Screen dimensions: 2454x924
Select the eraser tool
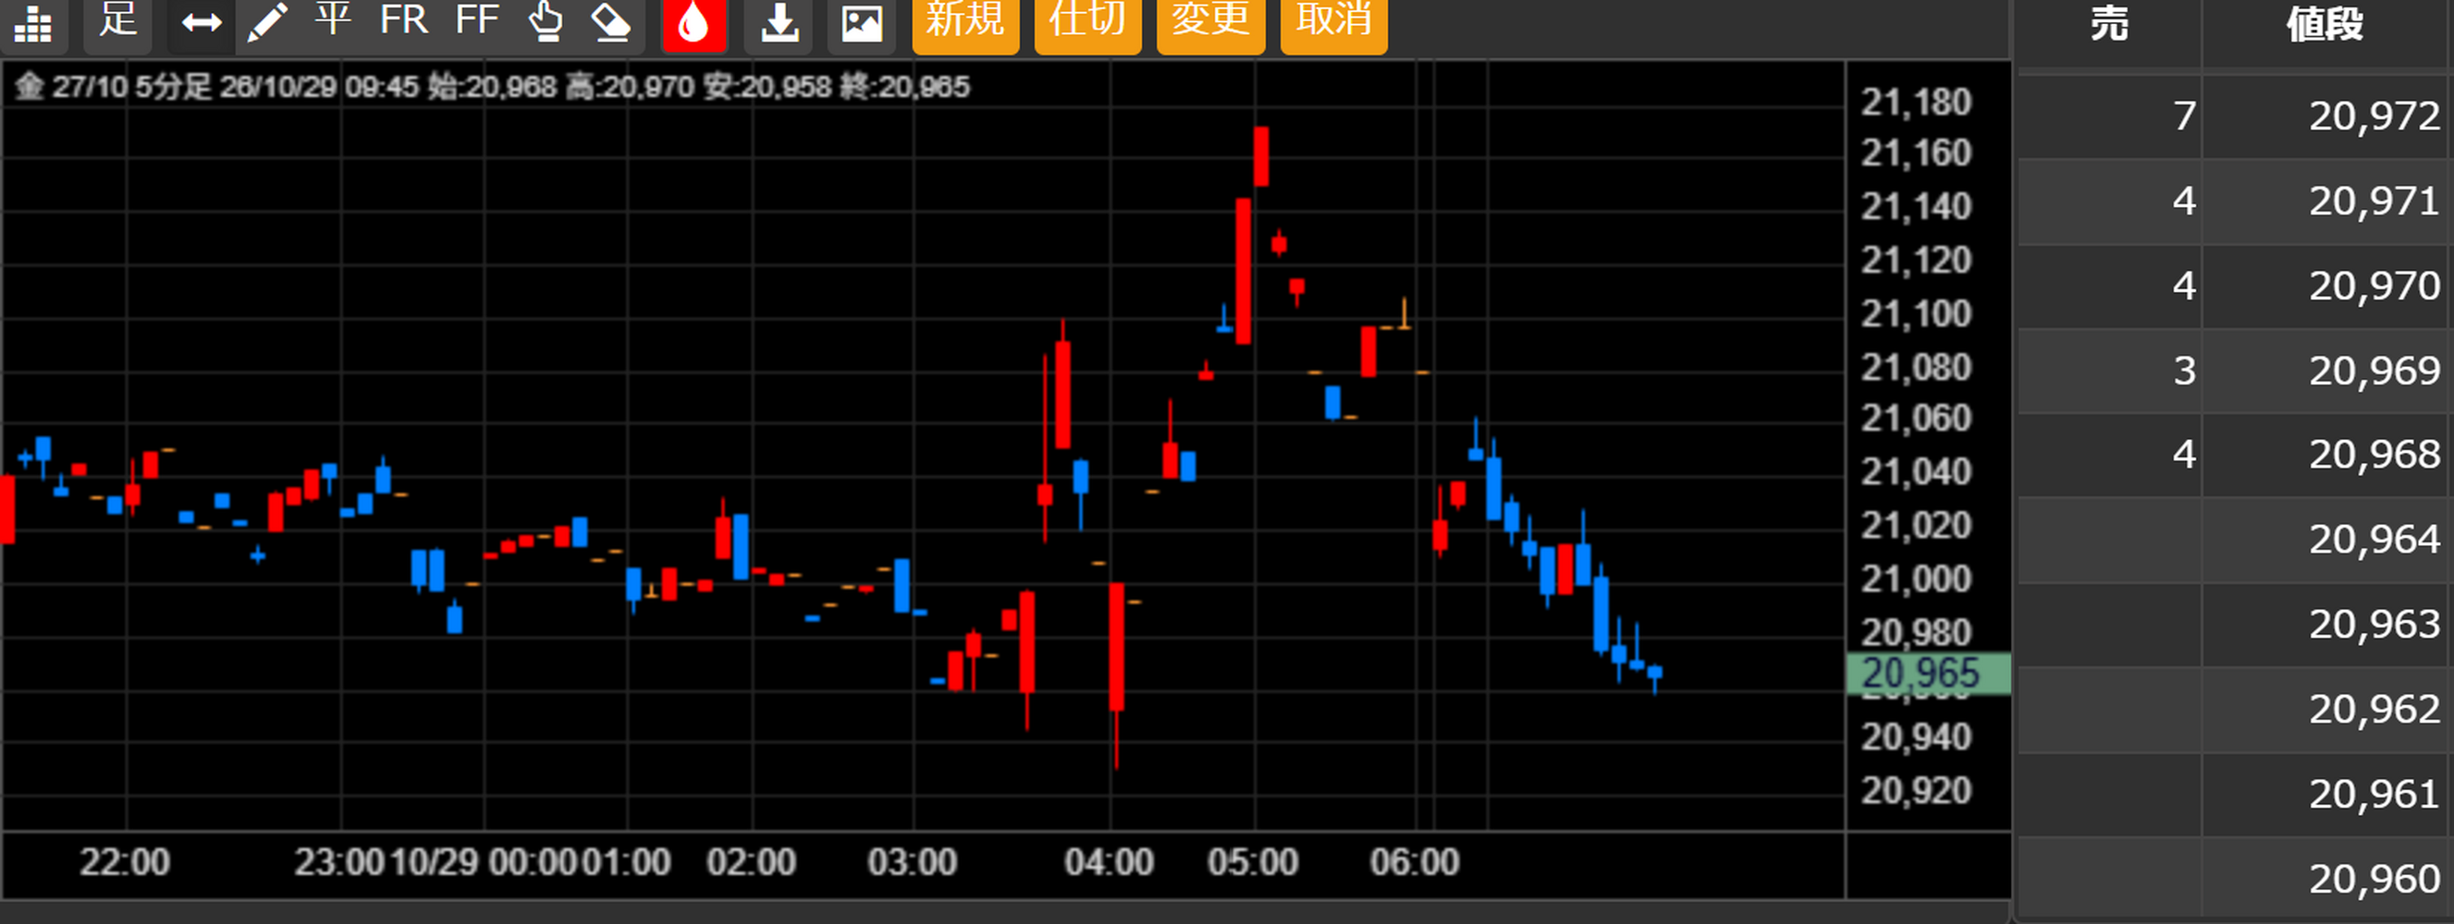click(611, 21)
